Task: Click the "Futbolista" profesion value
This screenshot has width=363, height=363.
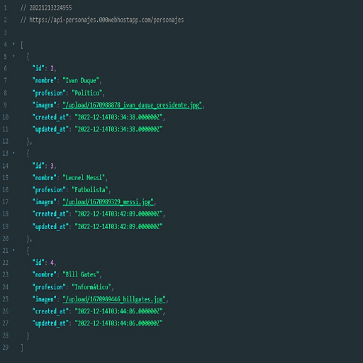Action: pyautogui.click(x=90, y=190)
